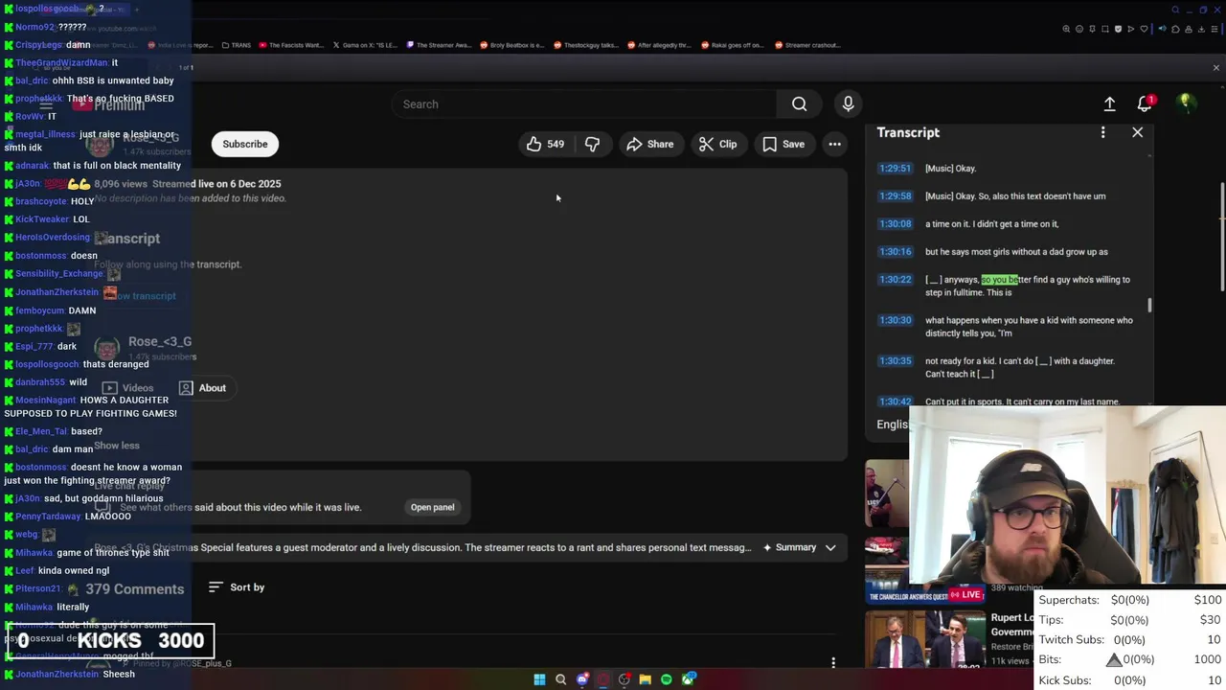Image resolution: width=1226 pixels, height=690 pixels.
Task: Open the live chat replay panel
Action: (x=432, y=507)
